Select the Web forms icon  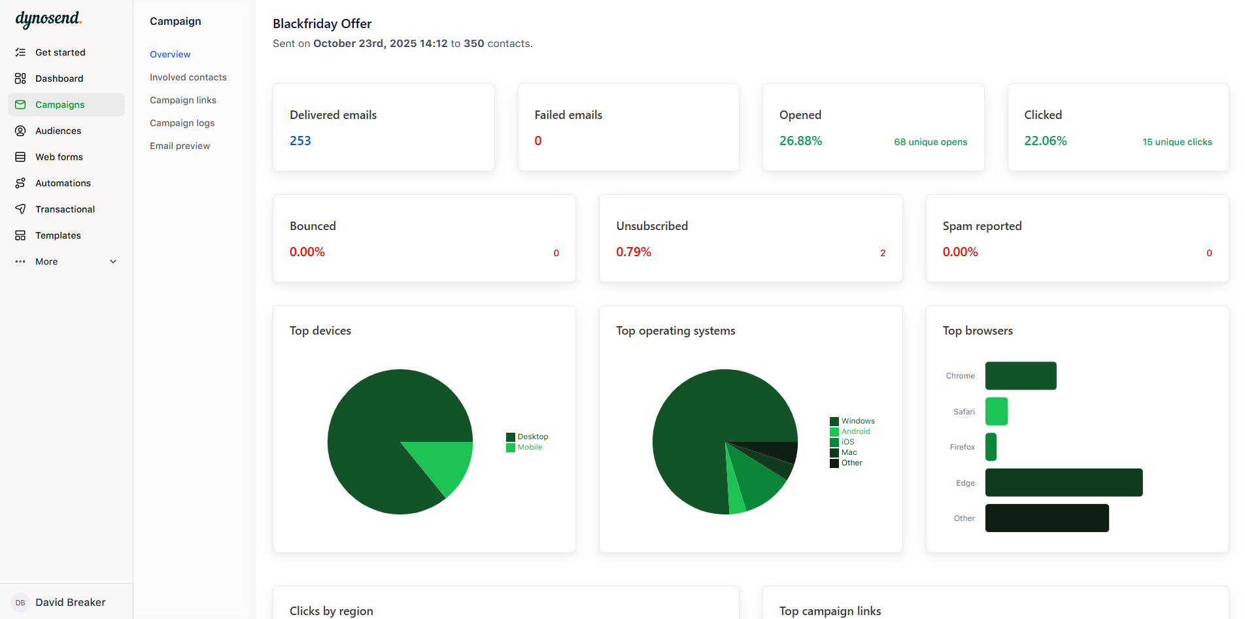[20, 157]
